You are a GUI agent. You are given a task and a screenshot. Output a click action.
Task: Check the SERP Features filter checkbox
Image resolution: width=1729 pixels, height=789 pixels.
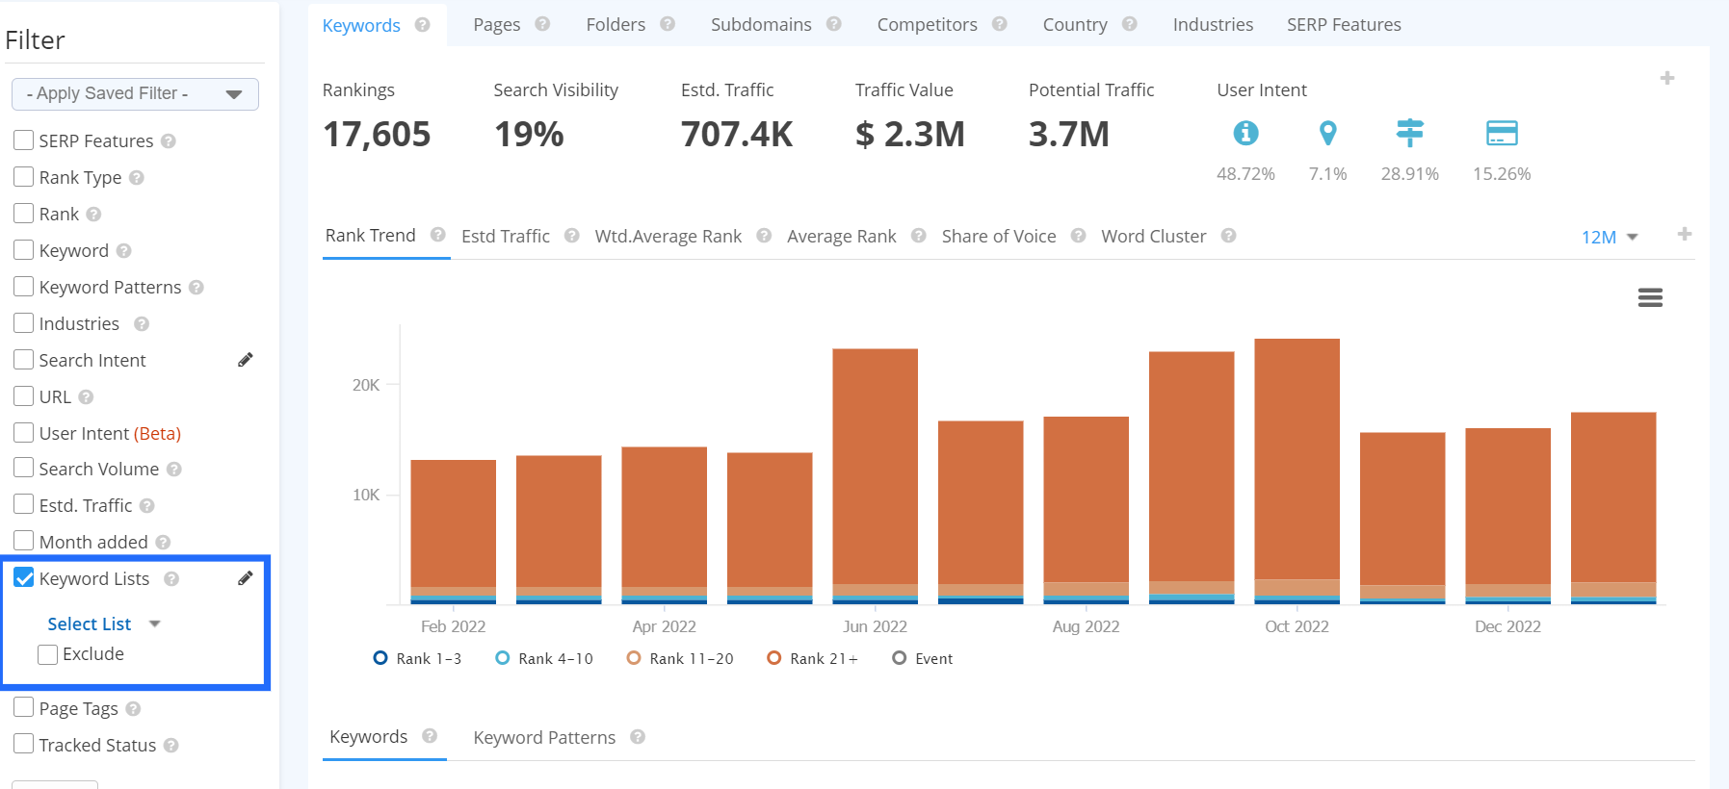24,140
